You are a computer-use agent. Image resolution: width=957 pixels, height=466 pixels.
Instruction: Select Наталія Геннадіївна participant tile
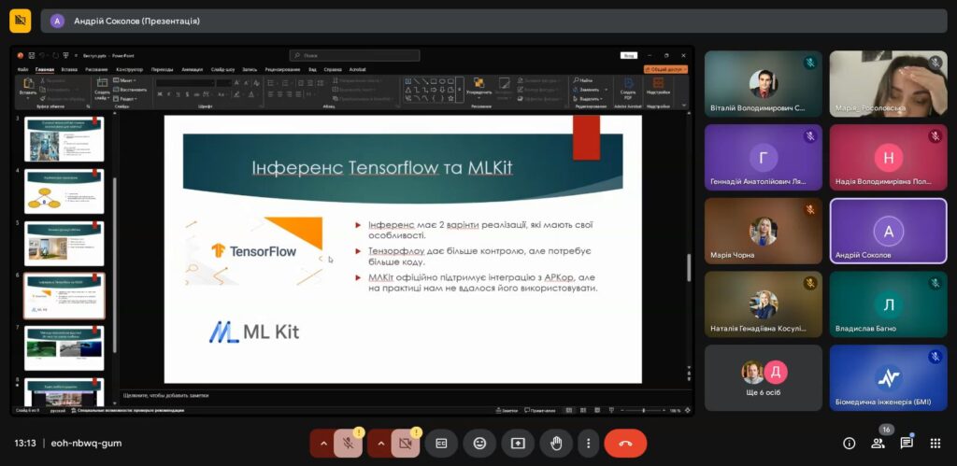click(763, 304)
